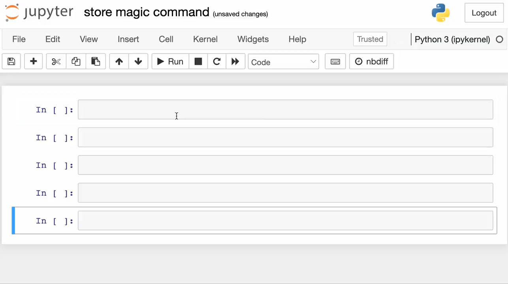This screenshot has height=284, width=508.
Task: Paste cells below icon
Action: tap(96, 62)
